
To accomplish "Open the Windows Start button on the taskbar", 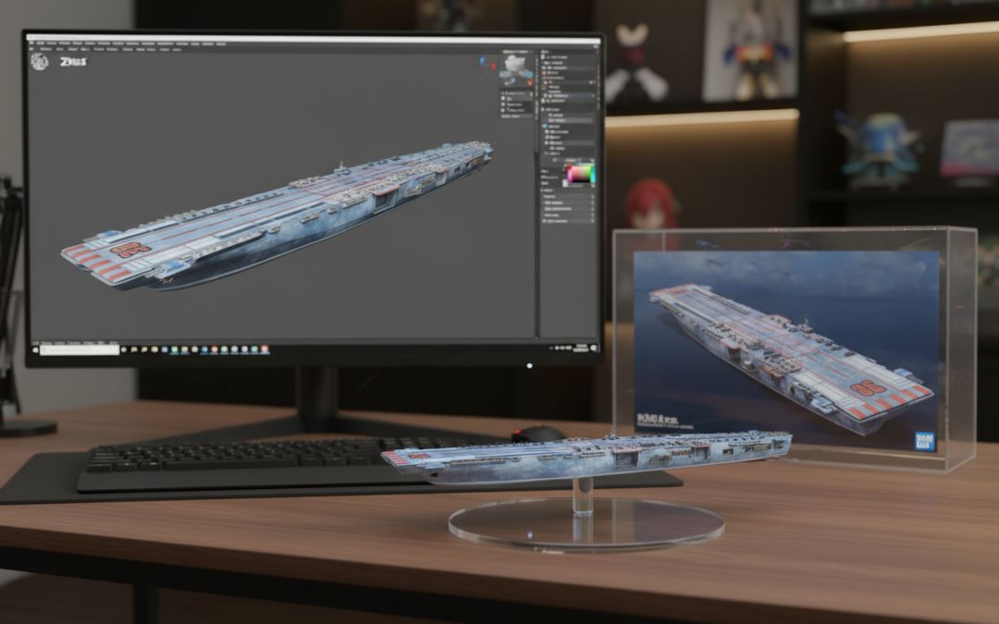I will (36, 349).
